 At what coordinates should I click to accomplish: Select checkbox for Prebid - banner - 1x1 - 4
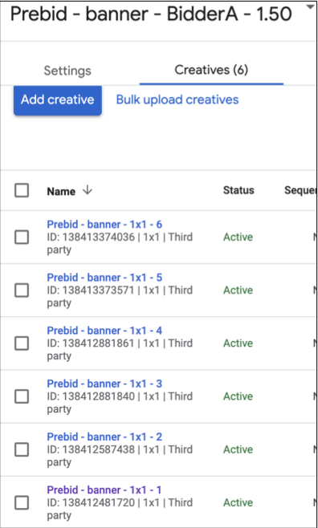(22, 343)
